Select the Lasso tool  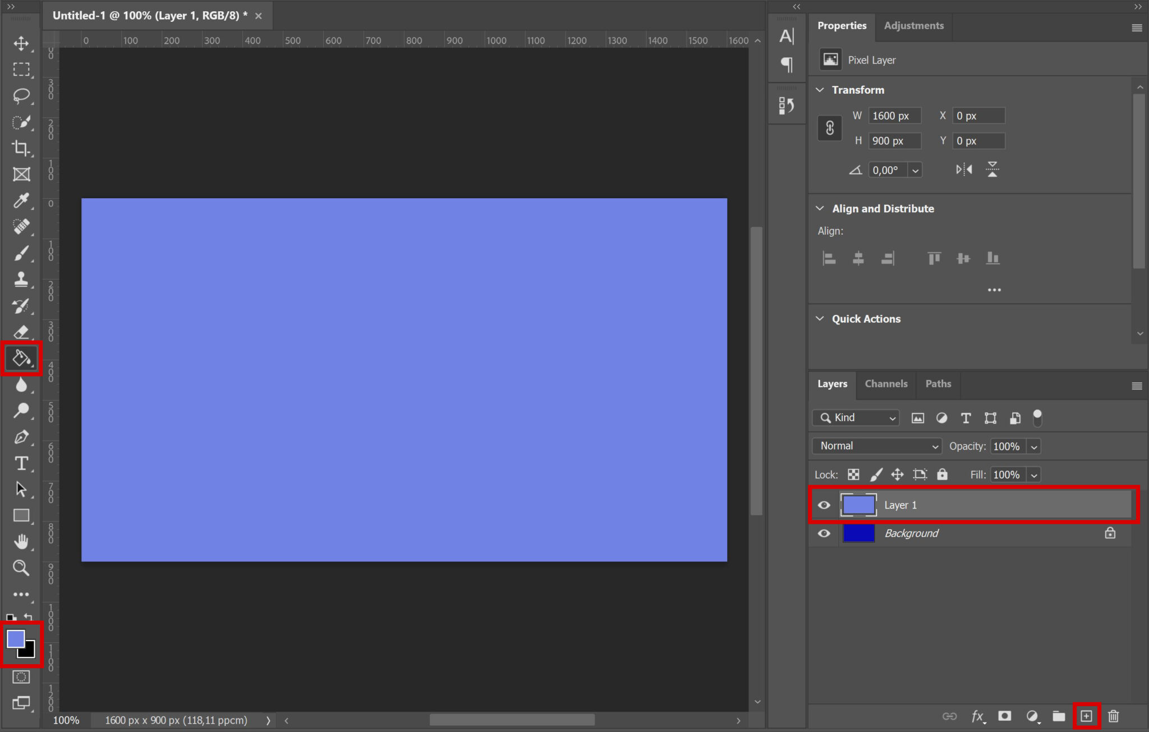[x=21, y=96]
